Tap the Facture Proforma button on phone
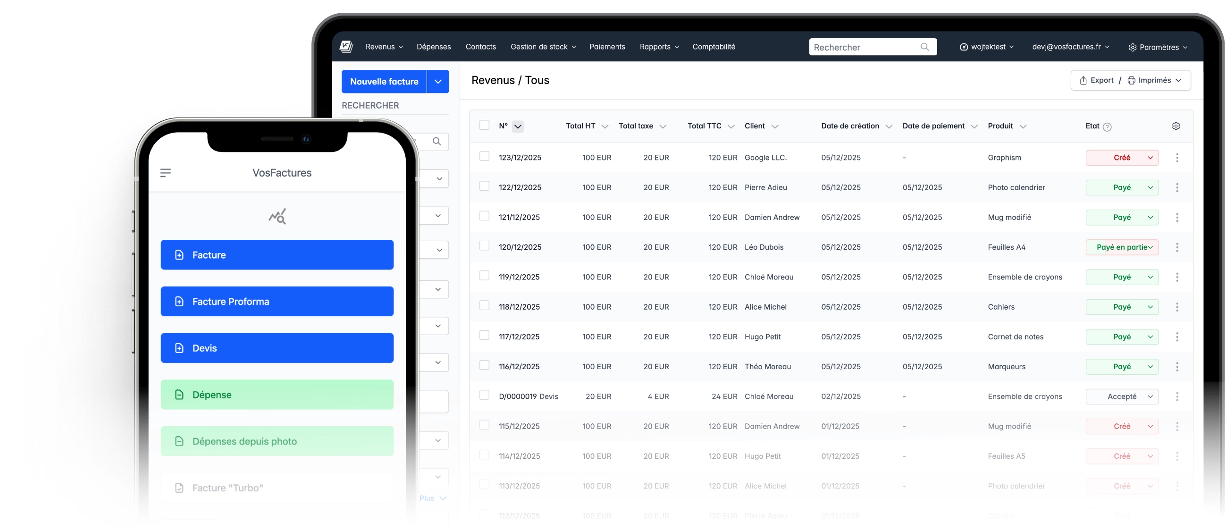This screenshot has width=1226, height=531. pos(277,302)
